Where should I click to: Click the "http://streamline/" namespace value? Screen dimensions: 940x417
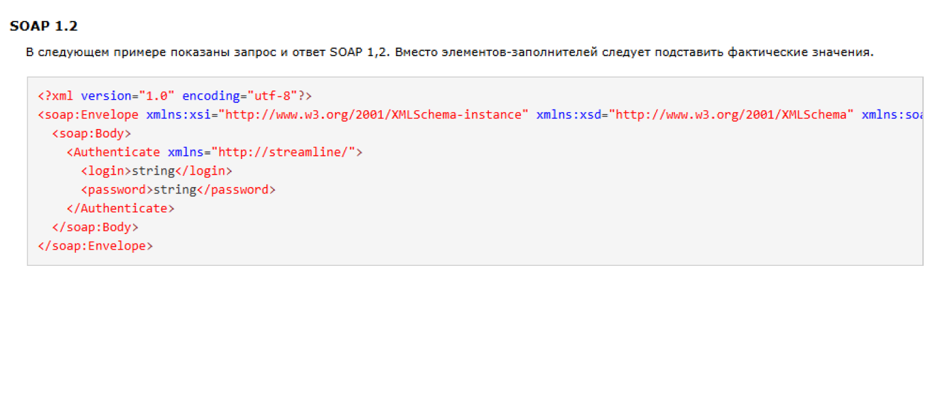(287, 152)
